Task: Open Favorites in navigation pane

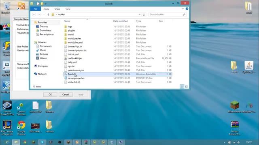Action: (42, 23)
